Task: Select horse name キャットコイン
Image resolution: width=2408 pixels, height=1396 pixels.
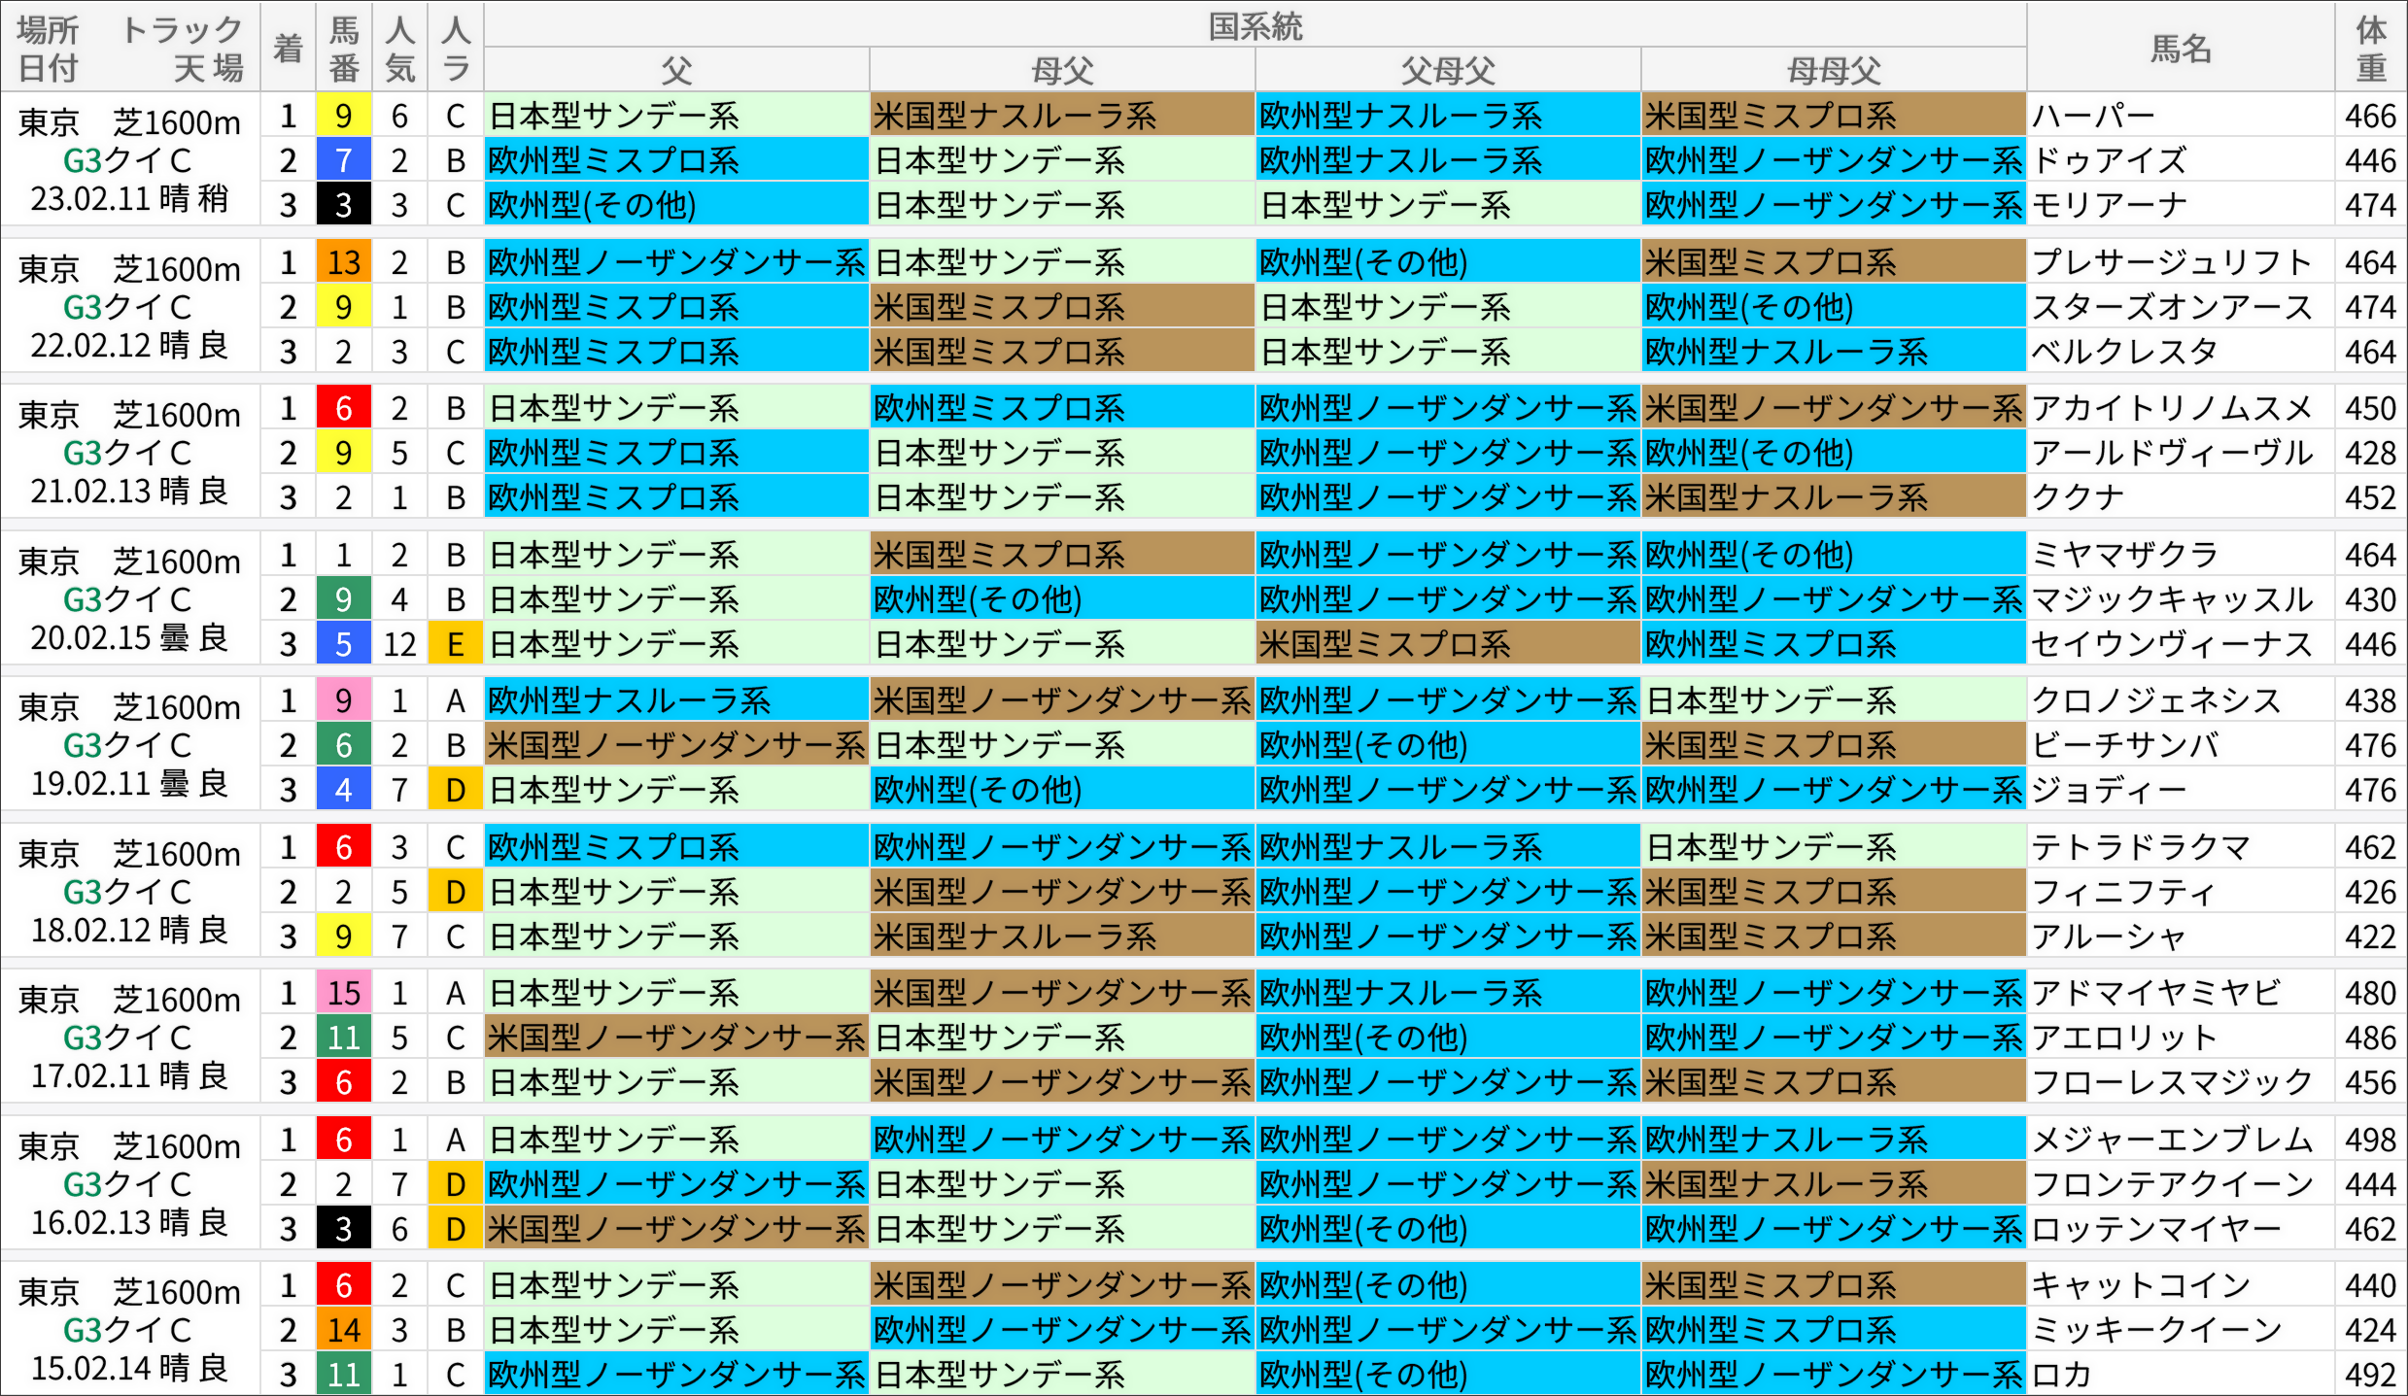Action: point(2140,1285)
